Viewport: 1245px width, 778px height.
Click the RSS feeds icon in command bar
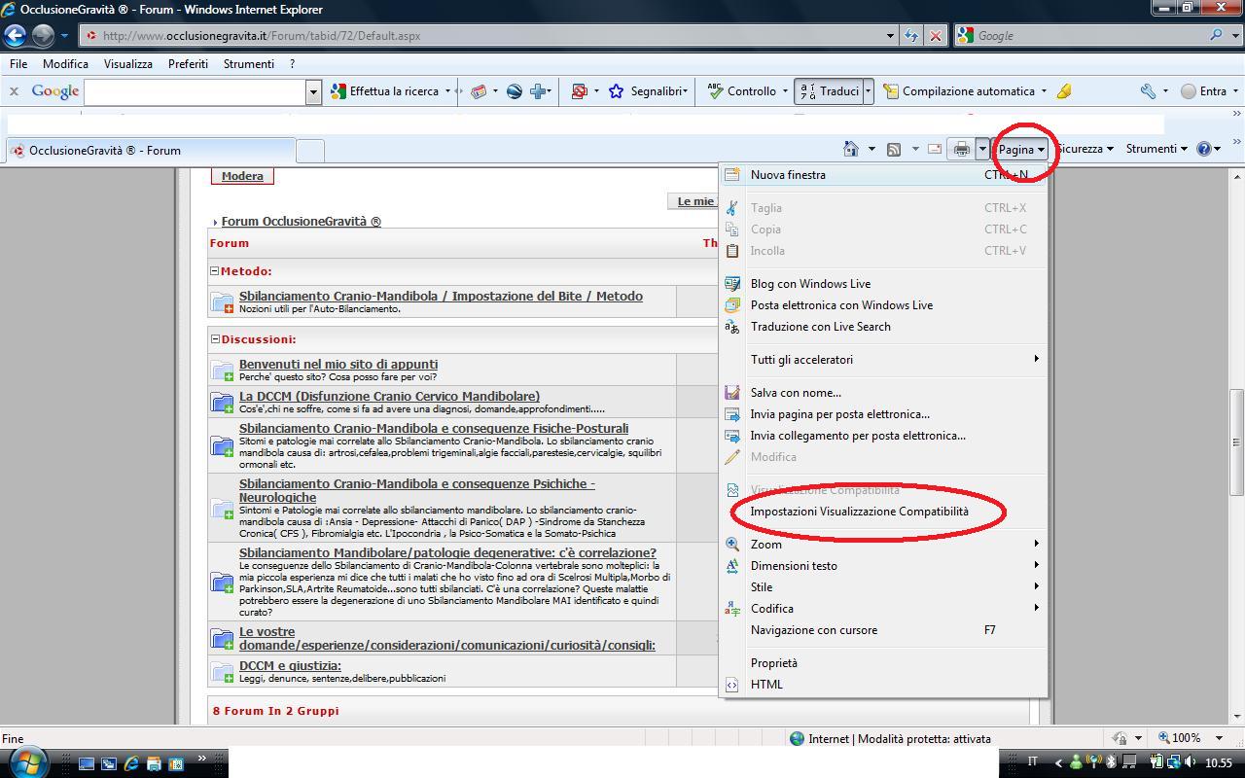tap(893, 149)
